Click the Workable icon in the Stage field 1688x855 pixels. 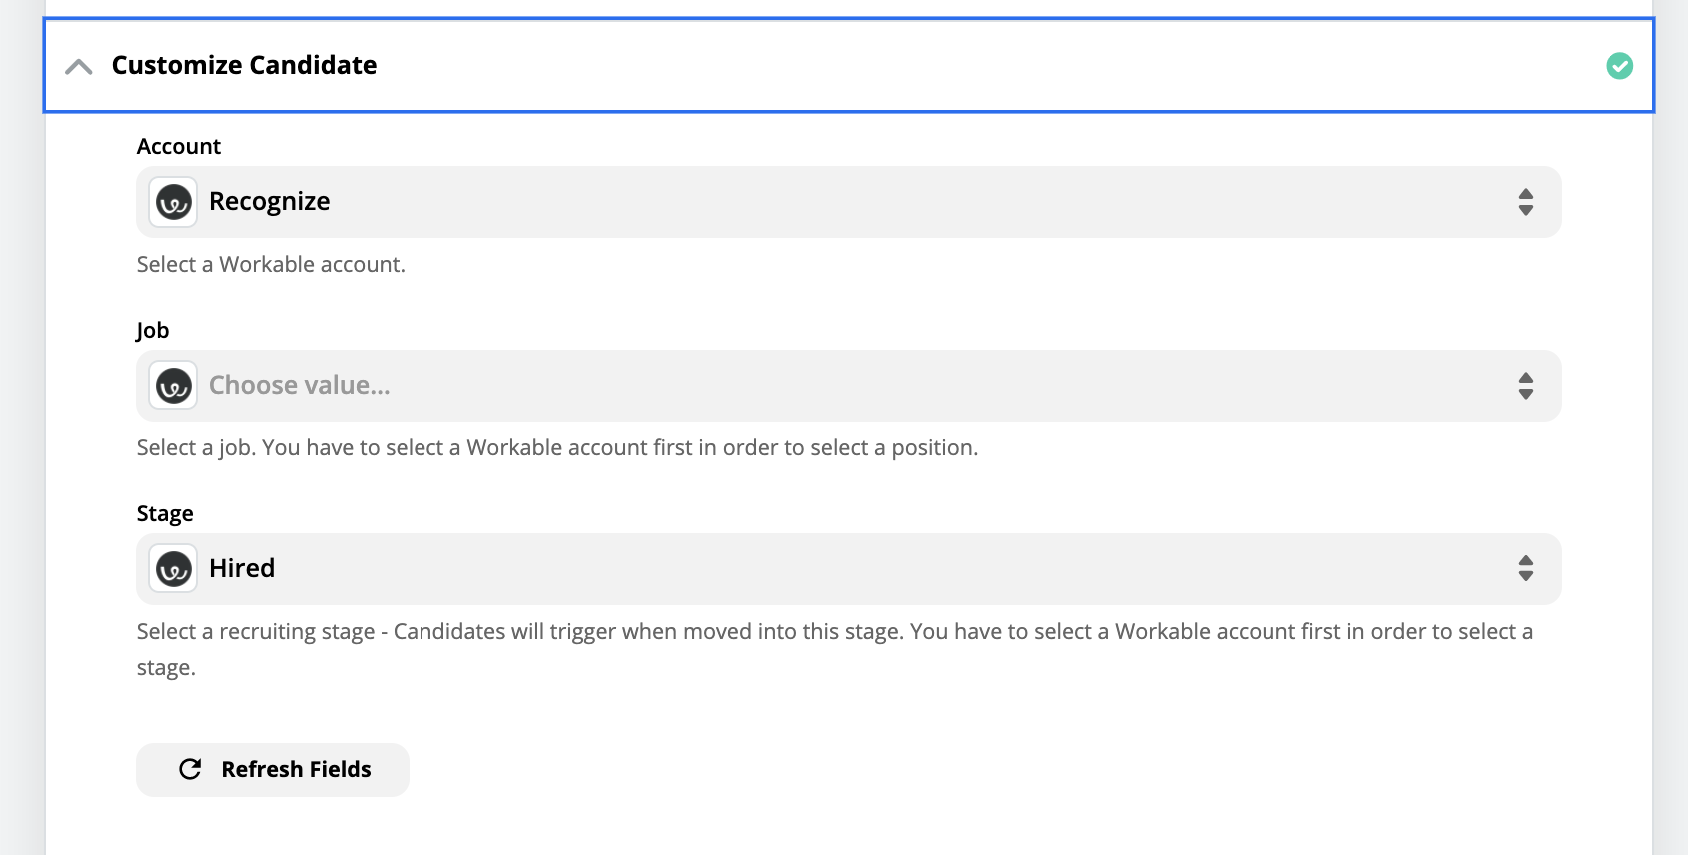172,568
